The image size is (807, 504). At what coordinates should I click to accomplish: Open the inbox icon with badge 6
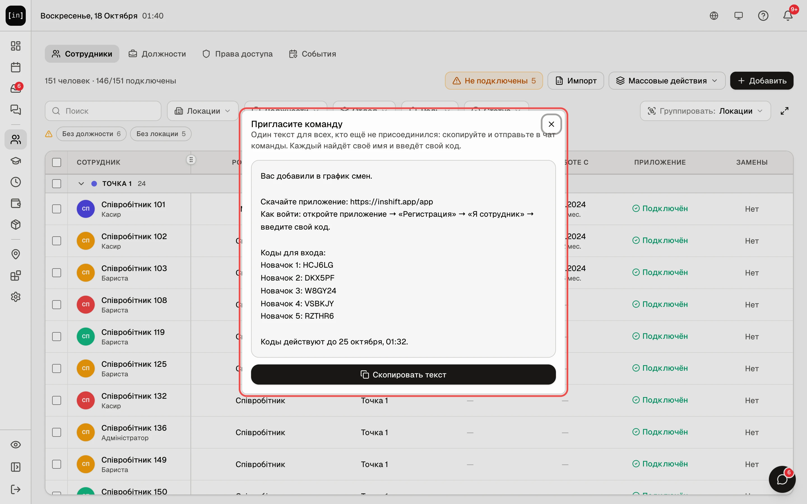pyautogui.click(x=16, y=88)
